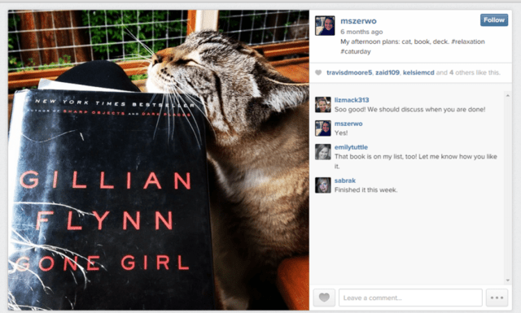Open the three-dots more options button
The image size is (521, 313).
[497, 298]
